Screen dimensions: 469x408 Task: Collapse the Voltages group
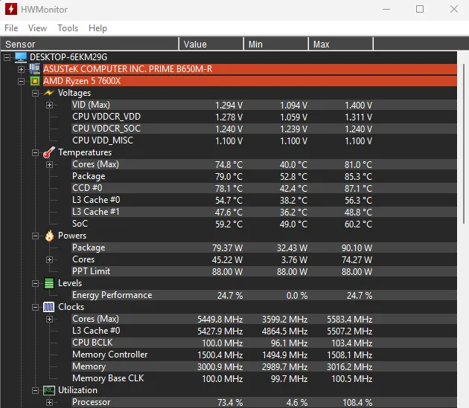35,93
